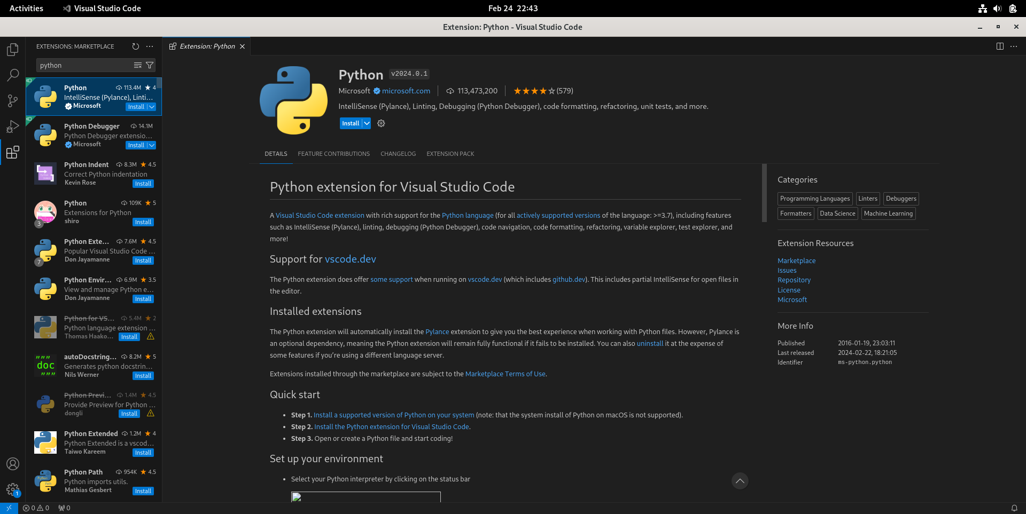Install the Python Extended extension
Image resolution: width=1026 pixels, height=514 pixels.
[143, 453]
